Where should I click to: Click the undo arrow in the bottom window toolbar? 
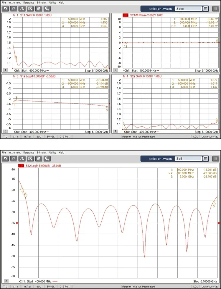5,159
